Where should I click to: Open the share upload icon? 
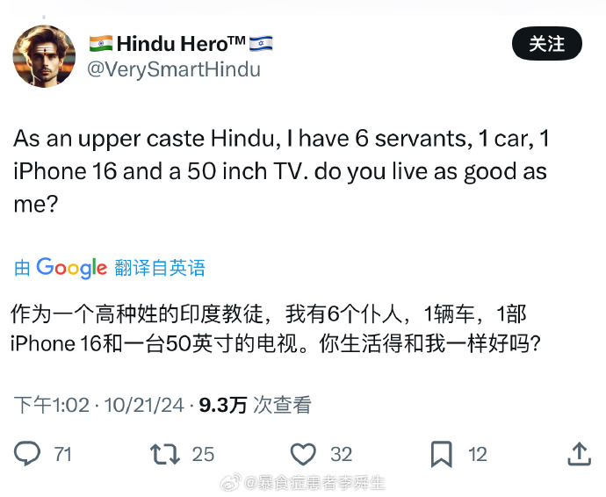coord(580,454)
